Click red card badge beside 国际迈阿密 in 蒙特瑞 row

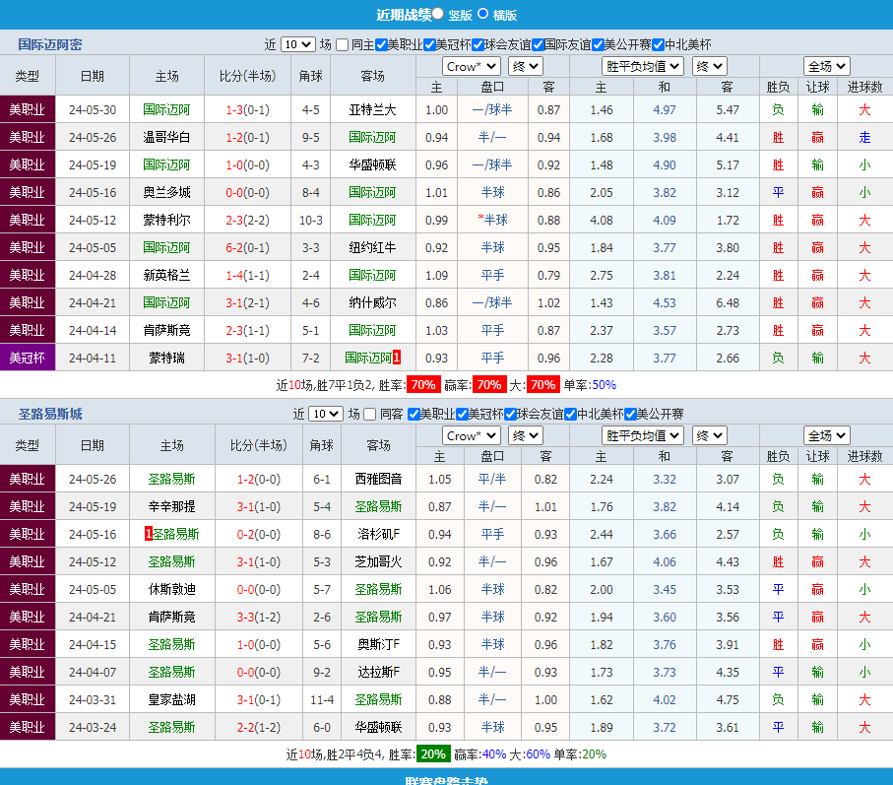(397, 358)
